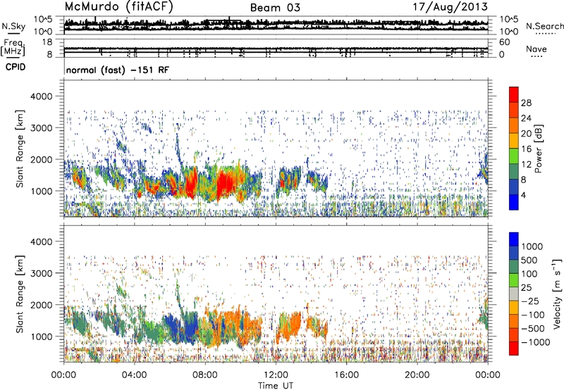Click the '-1000' tick on velocity colorbar
This screenshot has width=564, height=390.
coord(536,342)
